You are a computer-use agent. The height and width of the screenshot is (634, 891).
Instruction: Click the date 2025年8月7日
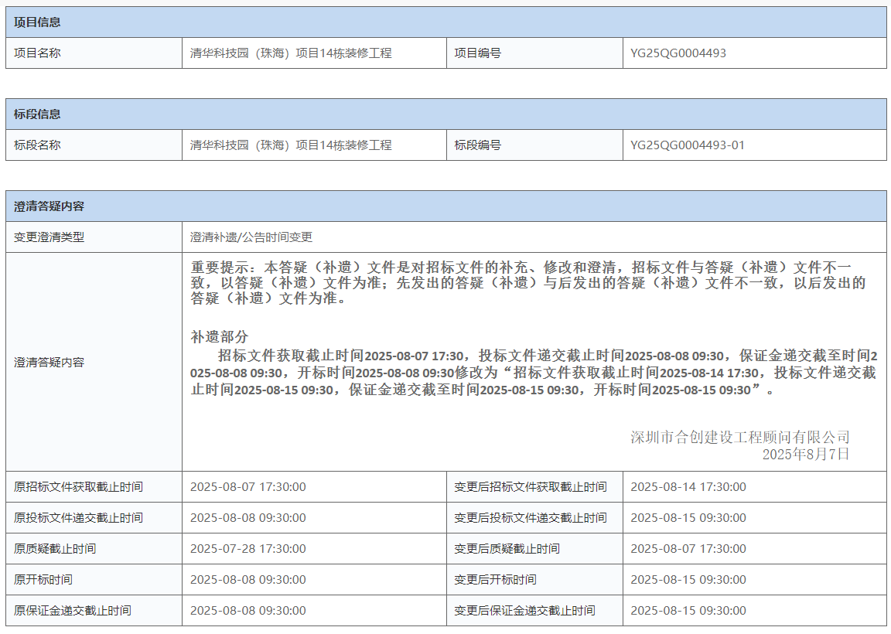tap(806, 454)
